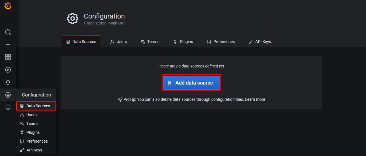Open the Search magnifier in sidebar
The width and height of the screenshot is (366, 156).
coord(8,32)
